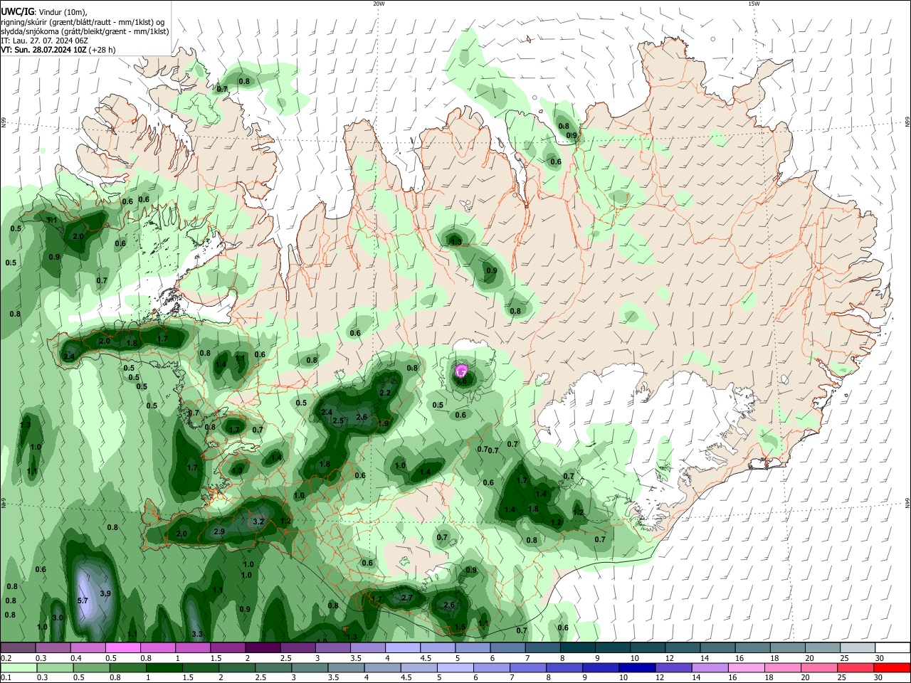Click the 15W longitude label
Screen dimensions: 911x683
click(754, 4)
